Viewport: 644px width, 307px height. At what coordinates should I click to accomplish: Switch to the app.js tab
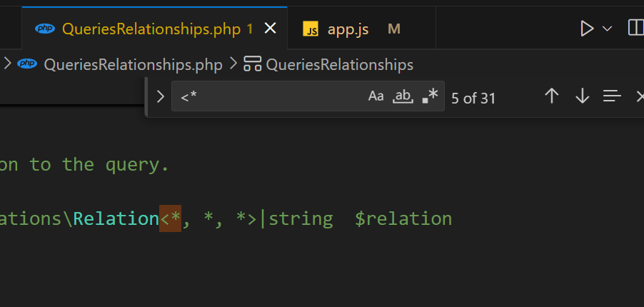coord(347,29)
